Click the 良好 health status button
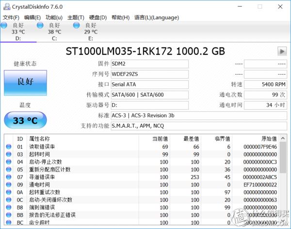291x229 pixels. [25, 83]
